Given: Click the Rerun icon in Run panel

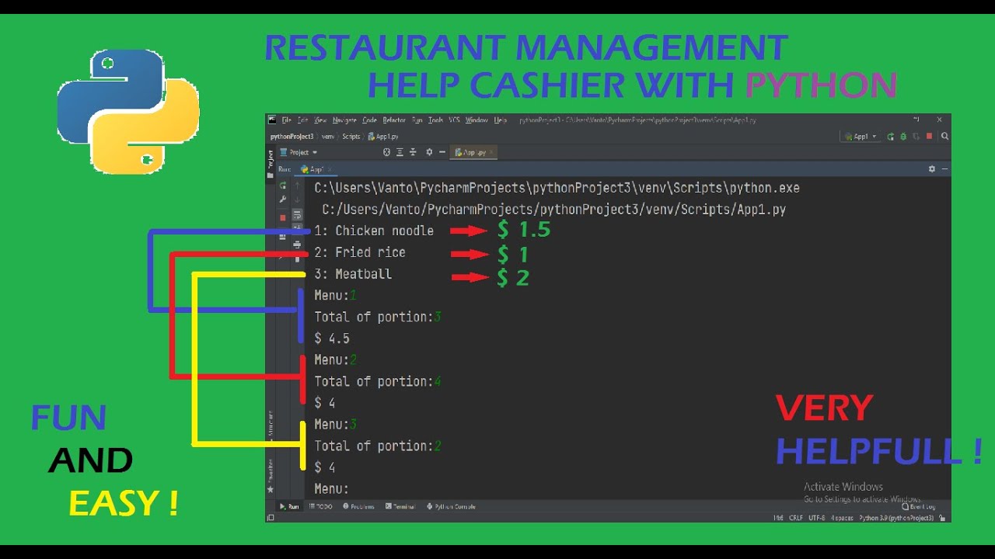Looking at the screenshot, I should (x=283, y=186).
